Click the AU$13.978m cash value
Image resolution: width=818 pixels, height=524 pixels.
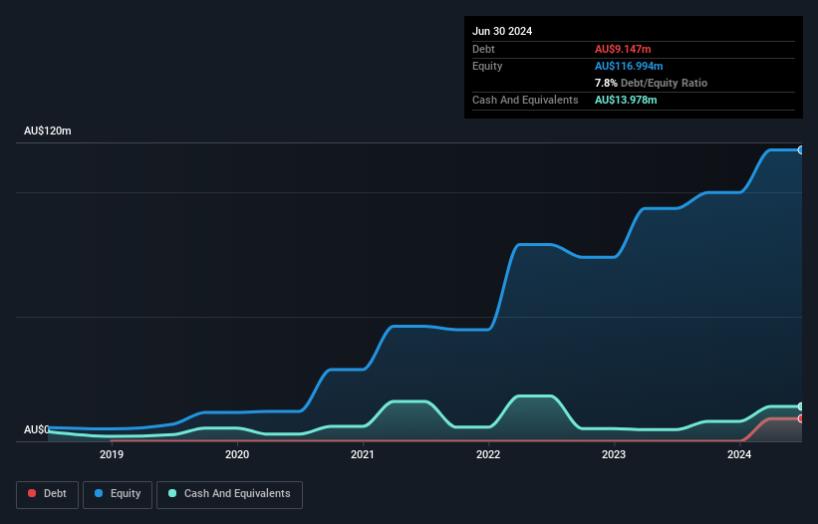pyautogui.click(x=626, y=100)
